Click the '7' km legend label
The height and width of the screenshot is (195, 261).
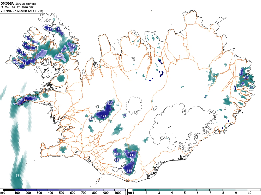tap(210, 193)
